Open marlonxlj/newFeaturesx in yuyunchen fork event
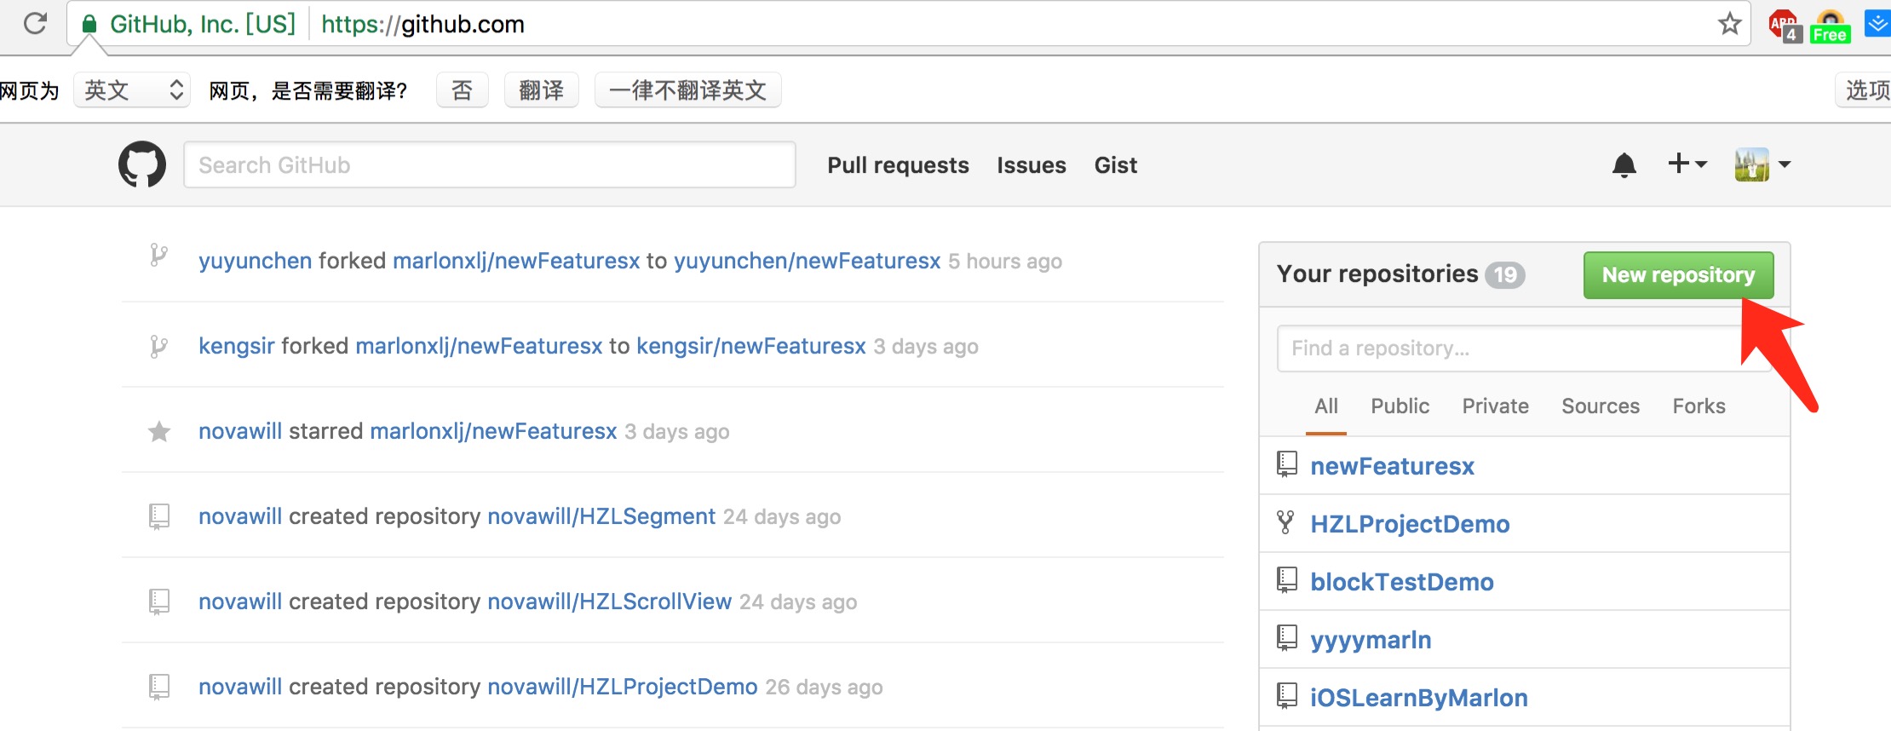This screenshot has height=731, width=1891. tap(516, 261)
